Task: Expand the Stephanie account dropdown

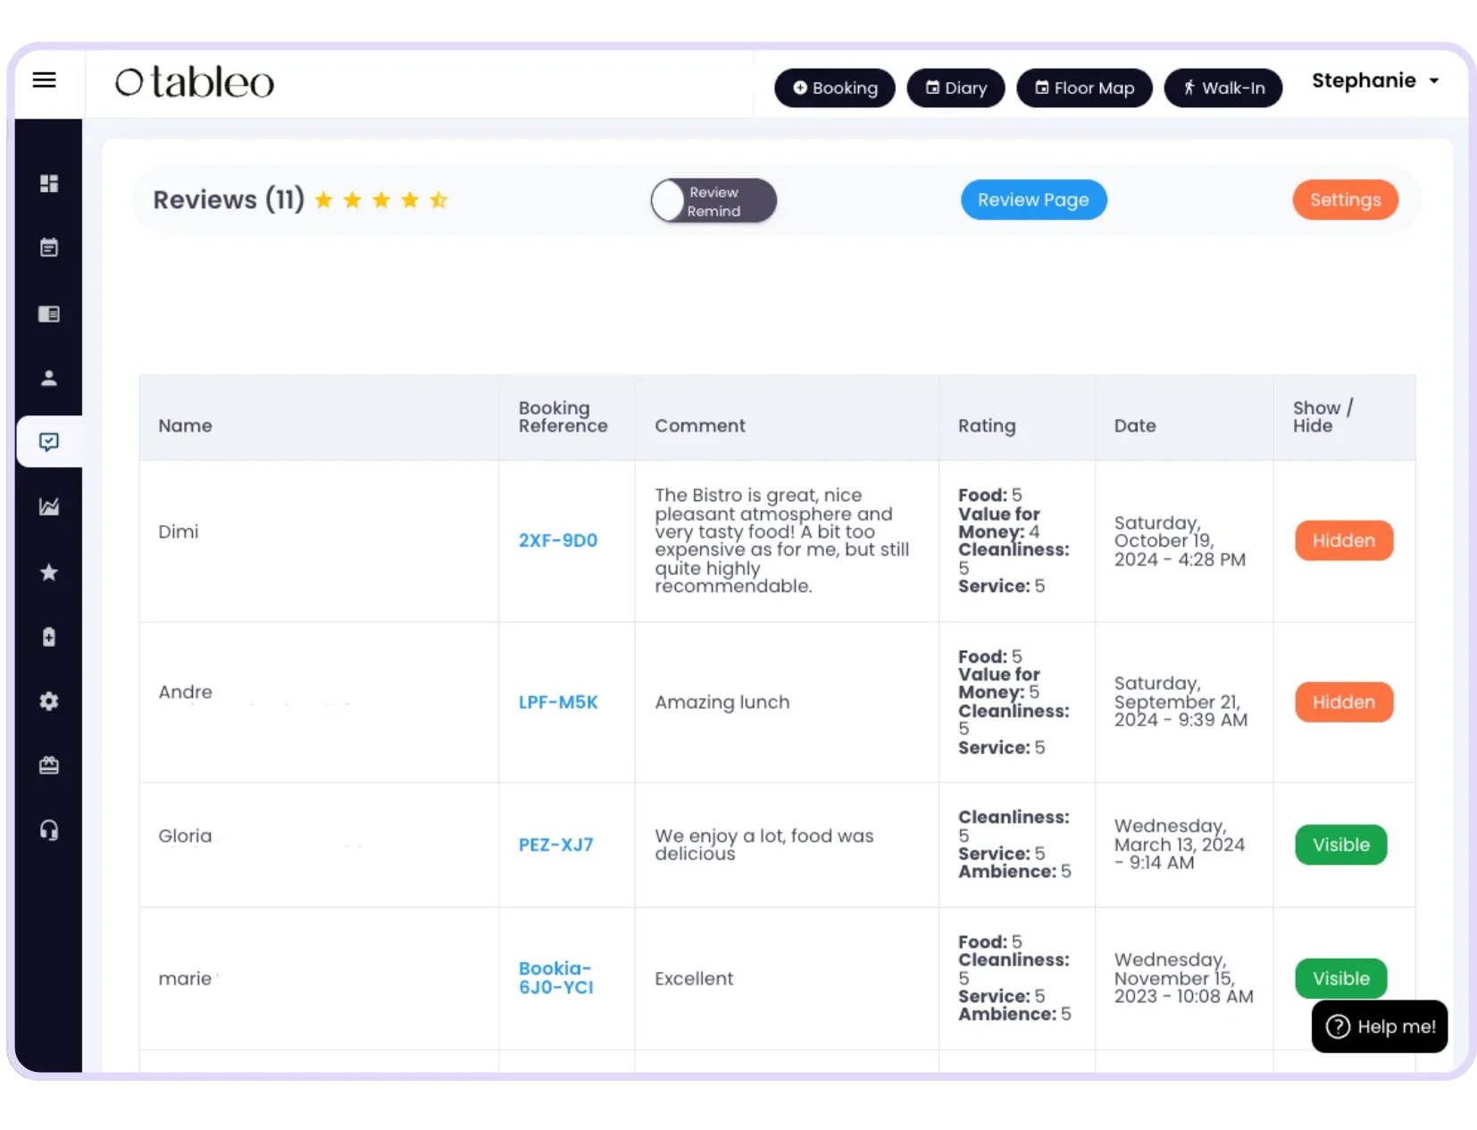Action: pos(1375,80)
